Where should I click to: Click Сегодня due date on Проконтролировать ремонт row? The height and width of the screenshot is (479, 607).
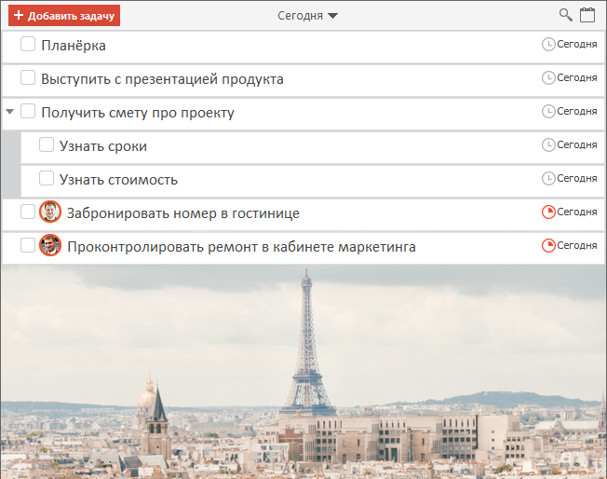(577, 245)
